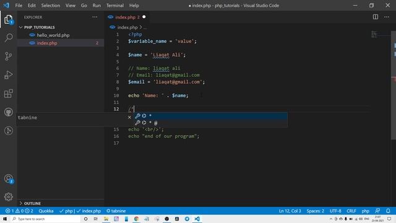Open the Manage gear menu
The height and width of the screenshot is (223, 396).
click(8, 197)
